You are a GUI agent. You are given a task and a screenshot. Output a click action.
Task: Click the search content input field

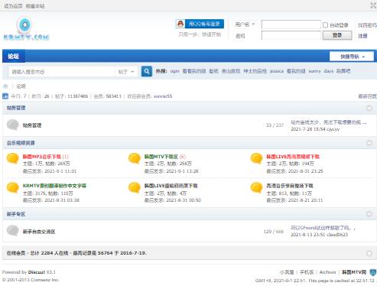tap(62, 72)
